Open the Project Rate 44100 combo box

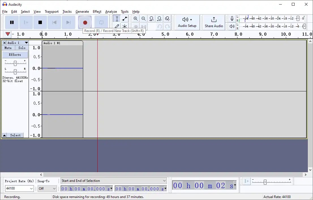coord(19,188)
